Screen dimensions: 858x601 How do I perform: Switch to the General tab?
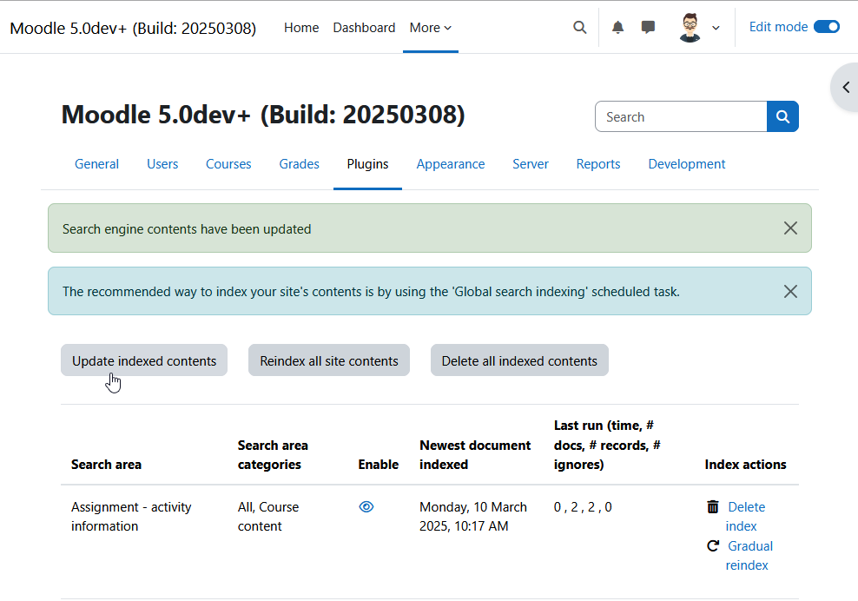click(x=97, y=164)
